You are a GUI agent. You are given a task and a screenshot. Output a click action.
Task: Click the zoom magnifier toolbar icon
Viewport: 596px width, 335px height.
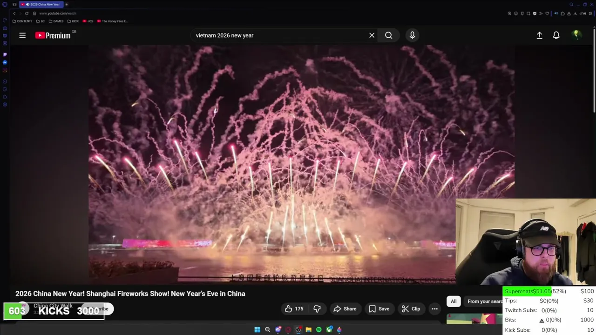(509, 13)
